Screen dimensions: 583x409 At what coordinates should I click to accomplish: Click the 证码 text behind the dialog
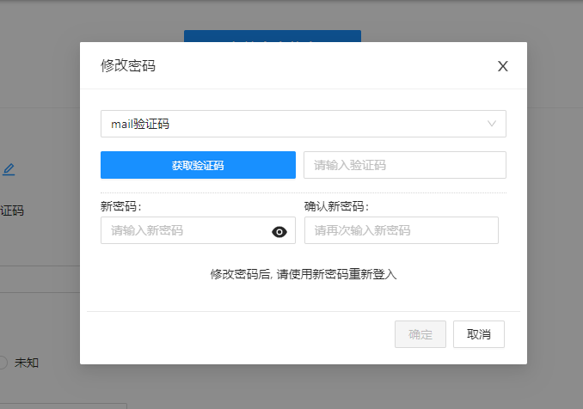(12, 210)
